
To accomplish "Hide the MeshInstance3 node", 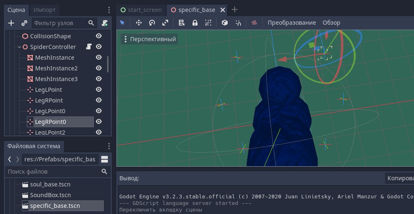I will pos(99,79).
